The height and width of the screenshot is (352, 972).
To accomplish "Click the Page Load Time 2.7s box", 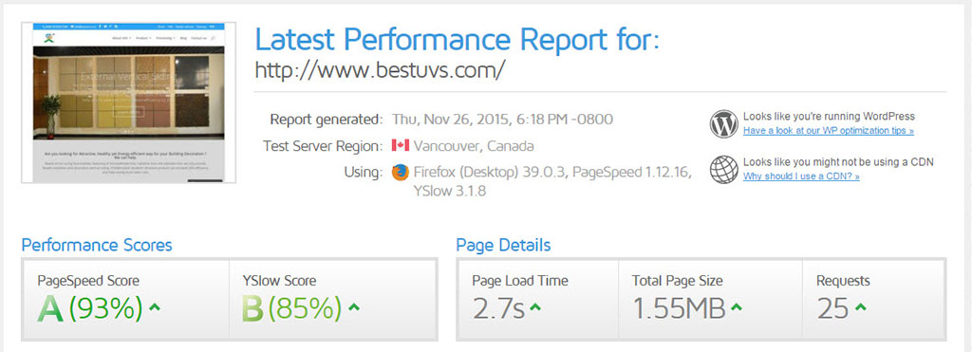I will [x=538, y=299].
